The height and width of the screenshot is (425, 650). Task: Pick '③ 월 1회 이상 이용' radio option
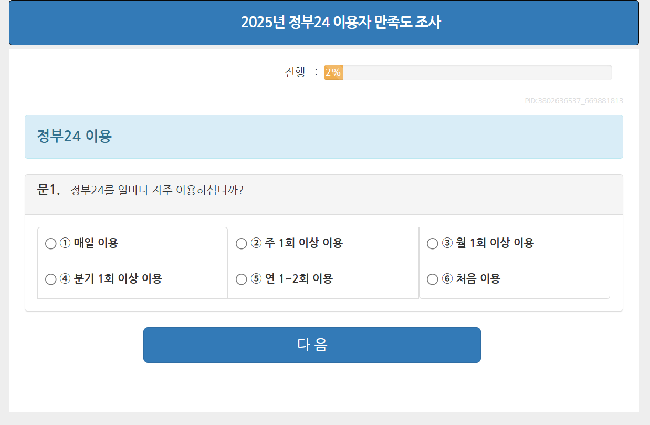point(433,244)
